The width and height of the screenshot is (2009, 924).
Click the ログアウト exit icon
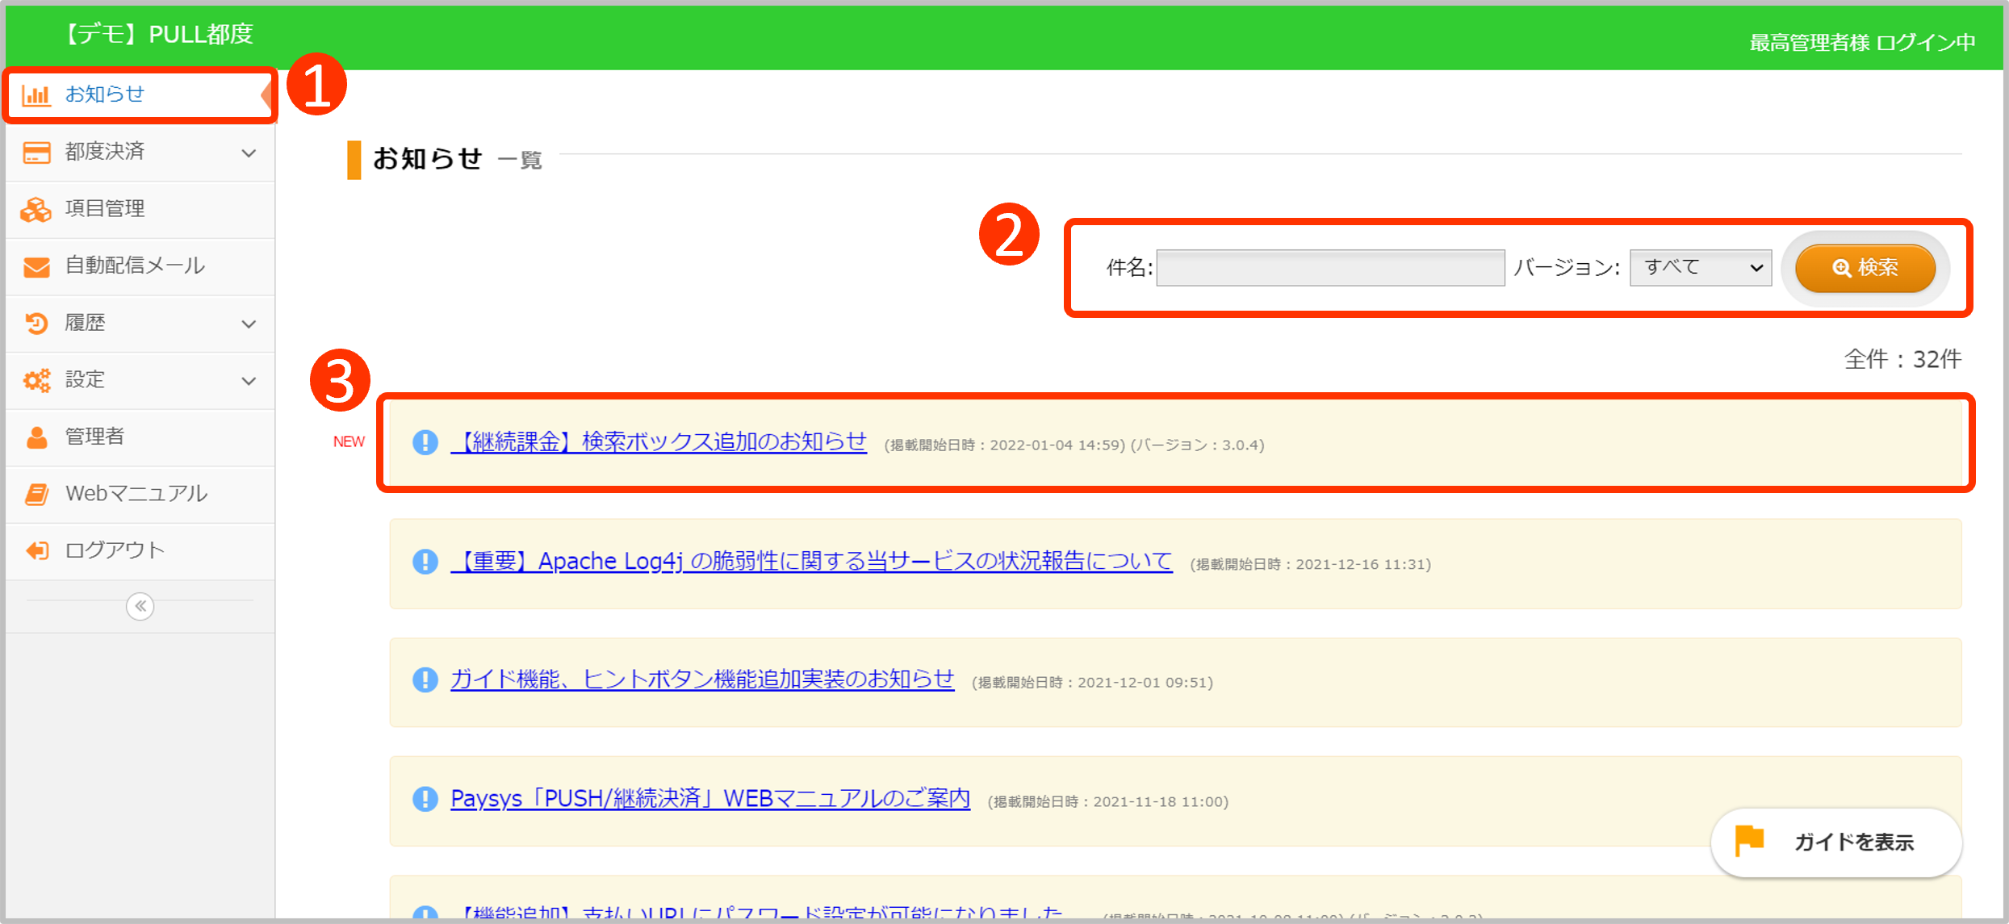[36, 550]
